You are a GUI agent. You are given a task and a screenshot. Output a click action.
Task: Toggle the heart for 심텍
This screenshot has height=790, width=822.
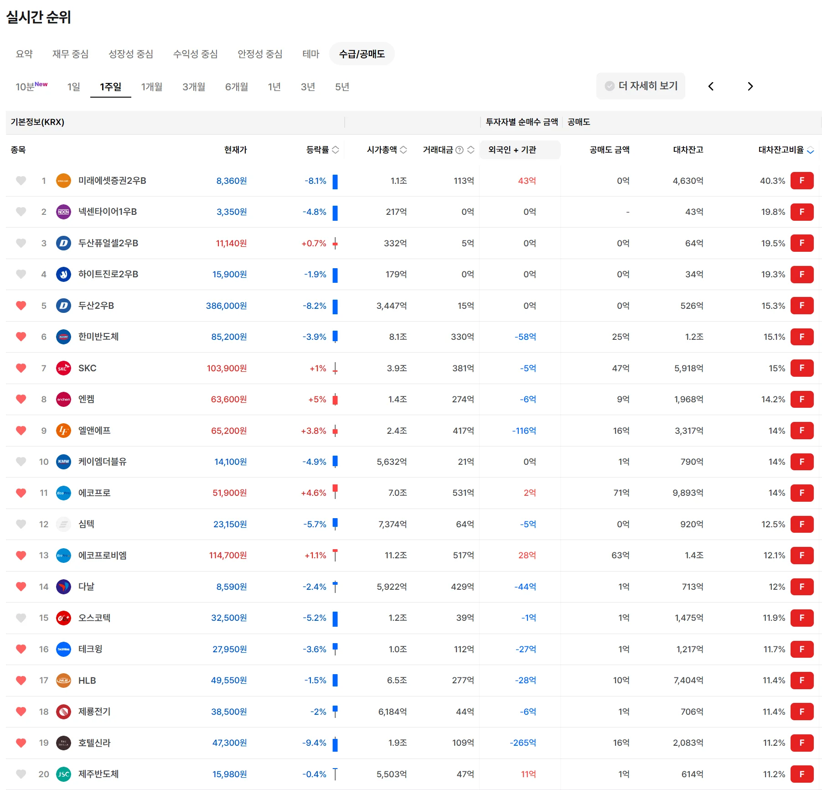(x=21, y=524)
